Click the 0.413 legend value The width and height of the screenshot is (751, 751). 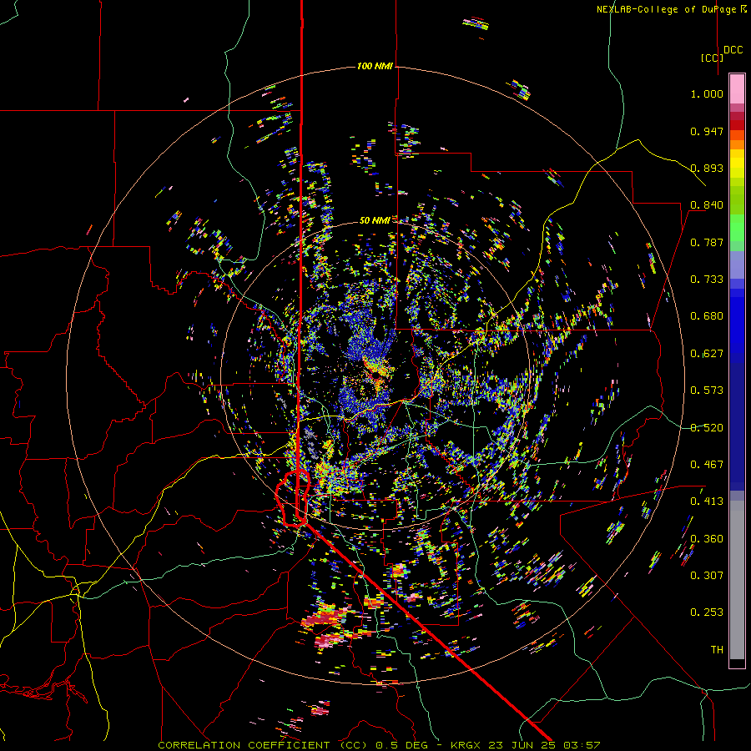point(707,502)
